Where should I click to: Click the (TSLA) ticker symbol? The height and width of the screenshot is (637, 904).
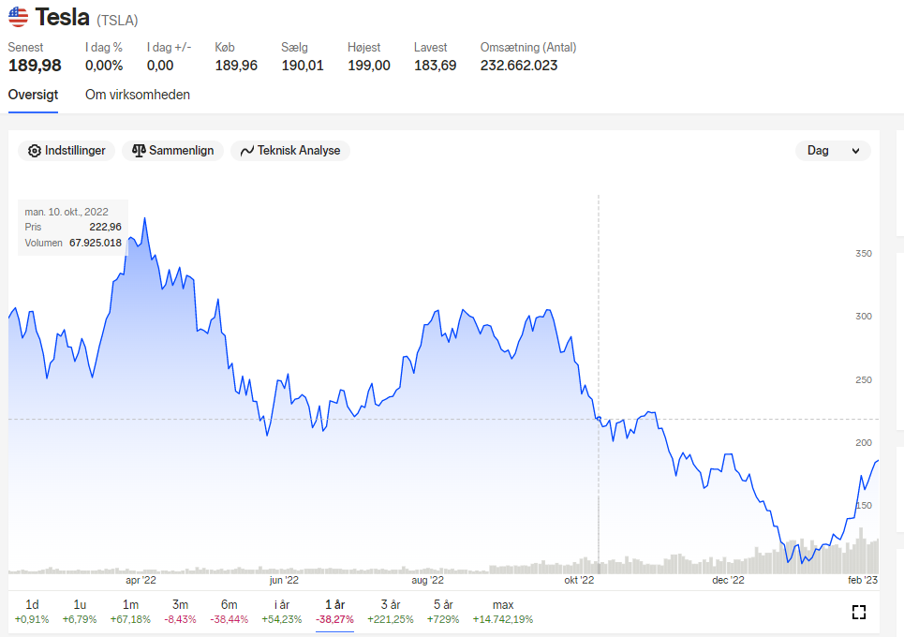(x=118, y=21)
